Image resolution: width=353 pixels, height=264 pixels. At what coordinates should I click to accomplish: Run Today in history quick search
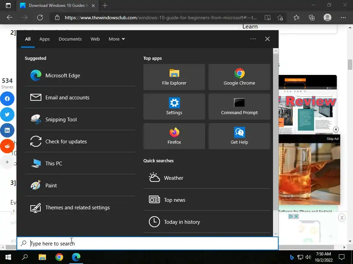207,222
